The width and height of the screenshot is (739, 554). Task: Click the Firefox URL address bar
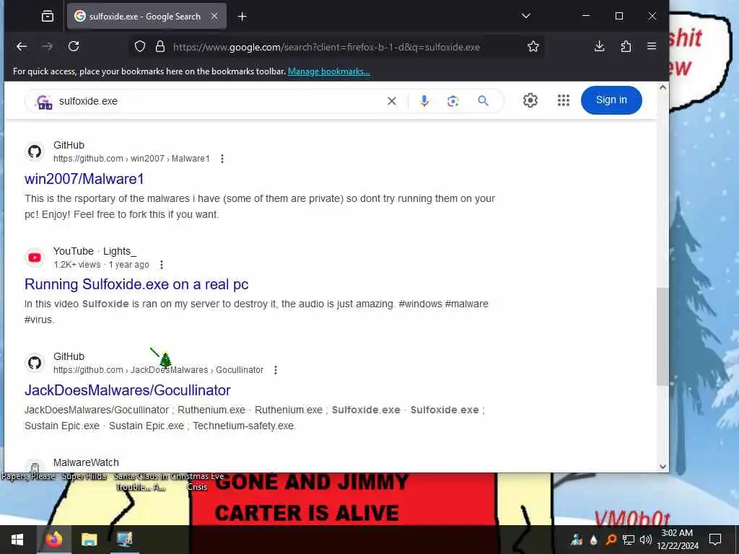[x=337, y=47]
